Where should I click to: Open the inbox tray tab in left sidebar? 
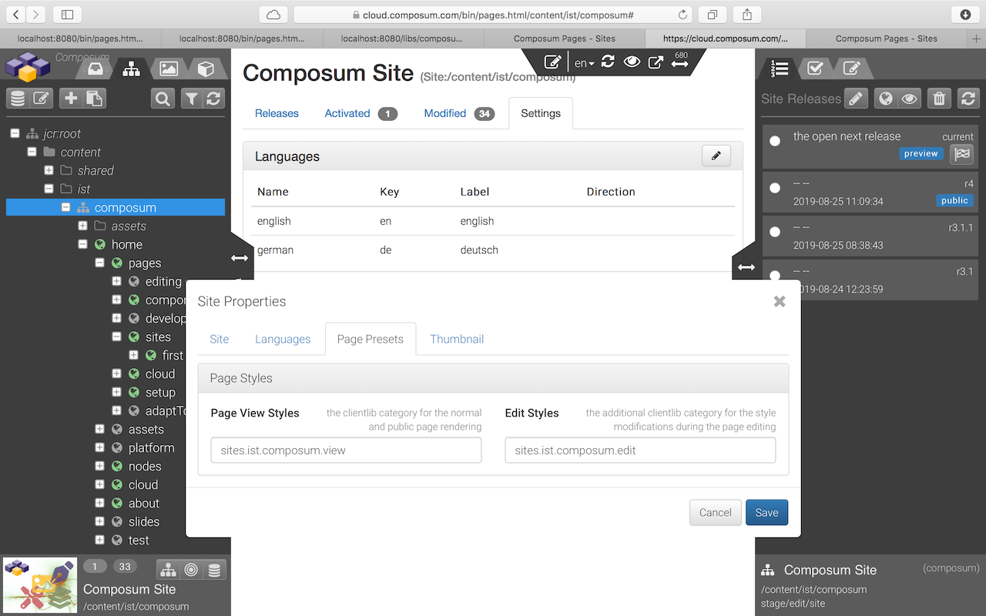(x=95, y=69)
